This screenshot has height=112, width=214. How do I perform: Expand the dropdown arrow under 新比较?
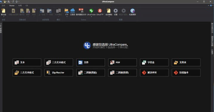(x=4, y=17)
